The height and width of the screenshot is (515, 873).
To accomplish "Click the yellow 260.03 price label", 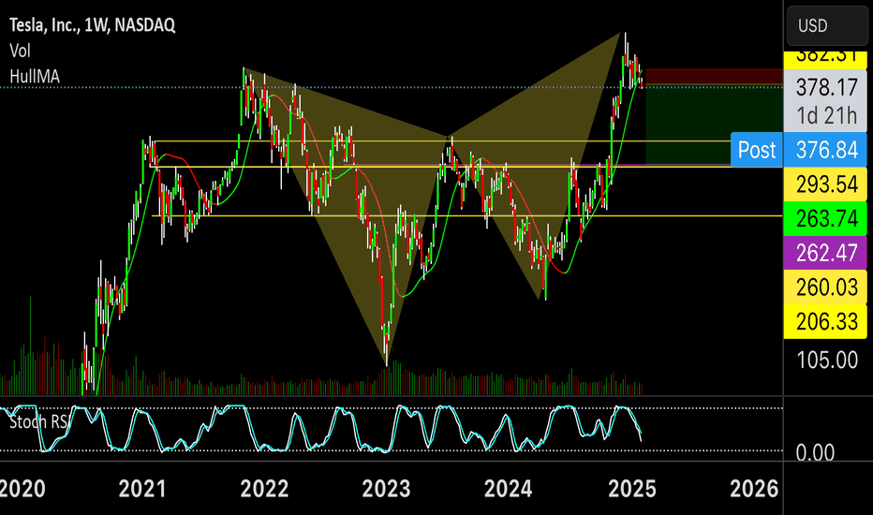I will click(825, 287).
